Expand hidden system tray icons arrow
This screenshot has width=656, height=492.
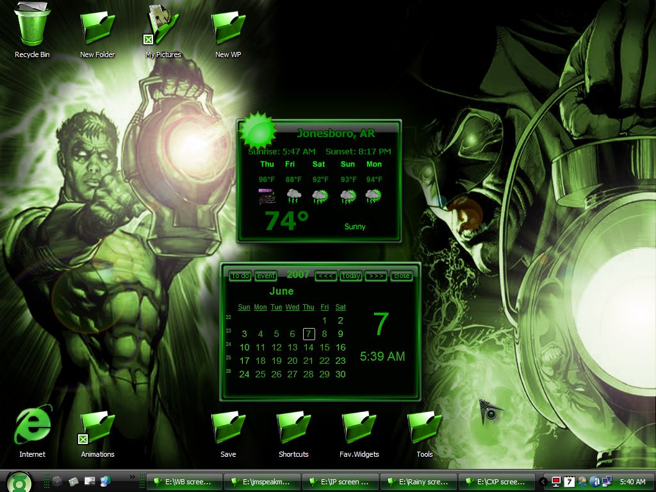coord(543,482)
